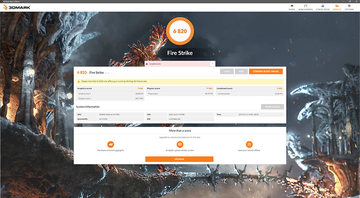Image resolution: width=360 pixels, height=198 pixels.
Task: Click Compare Result Online button
Action: [265, 71]
